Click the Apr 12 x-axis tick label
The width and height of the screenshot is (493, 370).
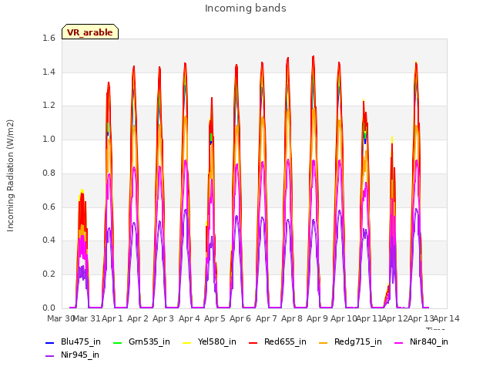[395, 318]
